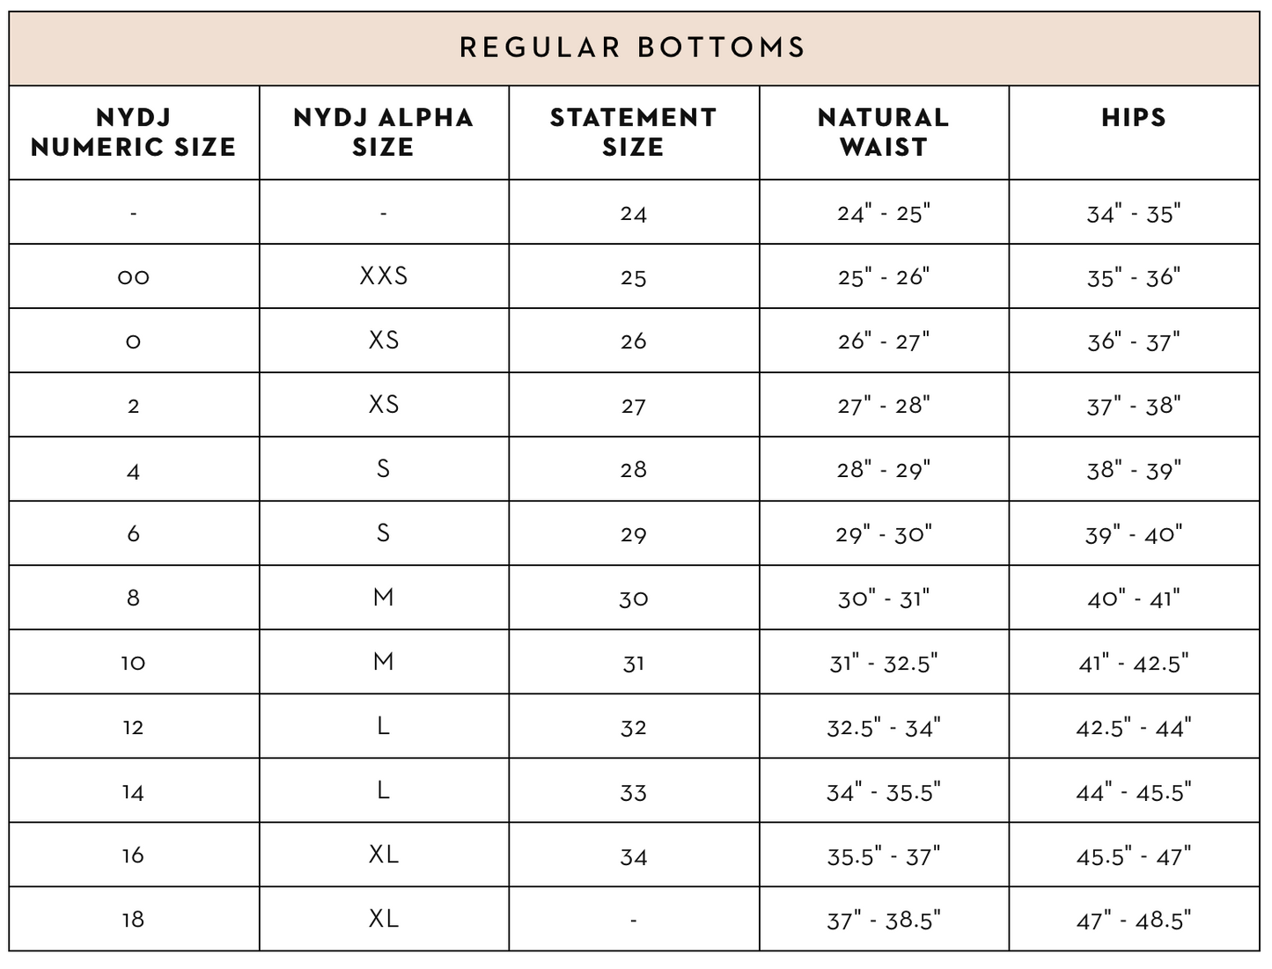The height and width of the screenshot is (969, 1272).
Task: Select the 42.5" - 44" hips cell
Action: point(1134,728)
